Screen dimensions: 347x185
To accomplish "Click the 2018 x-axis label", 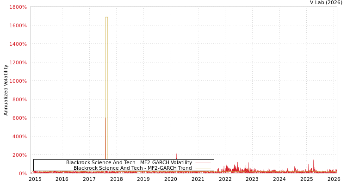I will tap(117, 179).
